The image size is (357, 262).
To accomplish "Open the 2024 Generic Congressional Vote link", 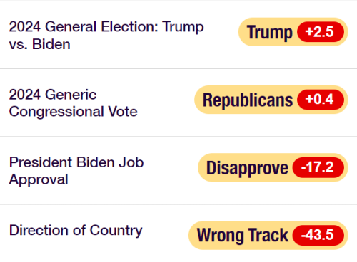I will pos(74,103).
